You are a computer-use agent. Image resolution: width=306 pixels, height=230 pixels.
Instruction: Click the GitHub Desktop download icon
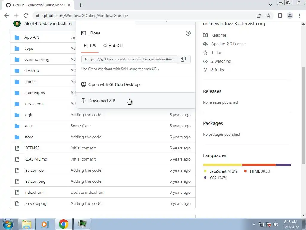point(84,84)
